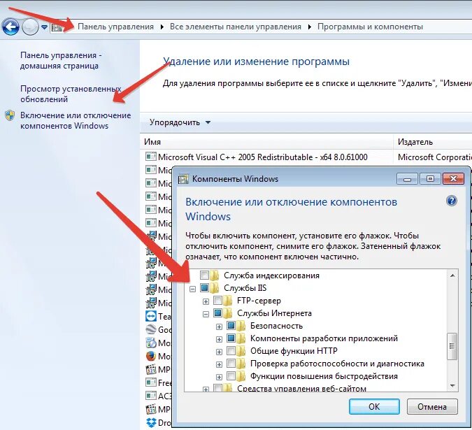Image resolution: width=472 pixels, height=430 pixels.
Task: Click folder icon of 'Служба индексирования'
Action: coord(215,275)
